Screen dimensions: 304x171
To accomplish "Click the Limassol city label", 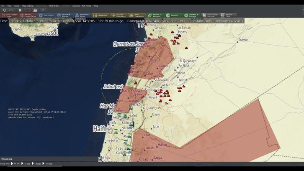I will [41, 34].
